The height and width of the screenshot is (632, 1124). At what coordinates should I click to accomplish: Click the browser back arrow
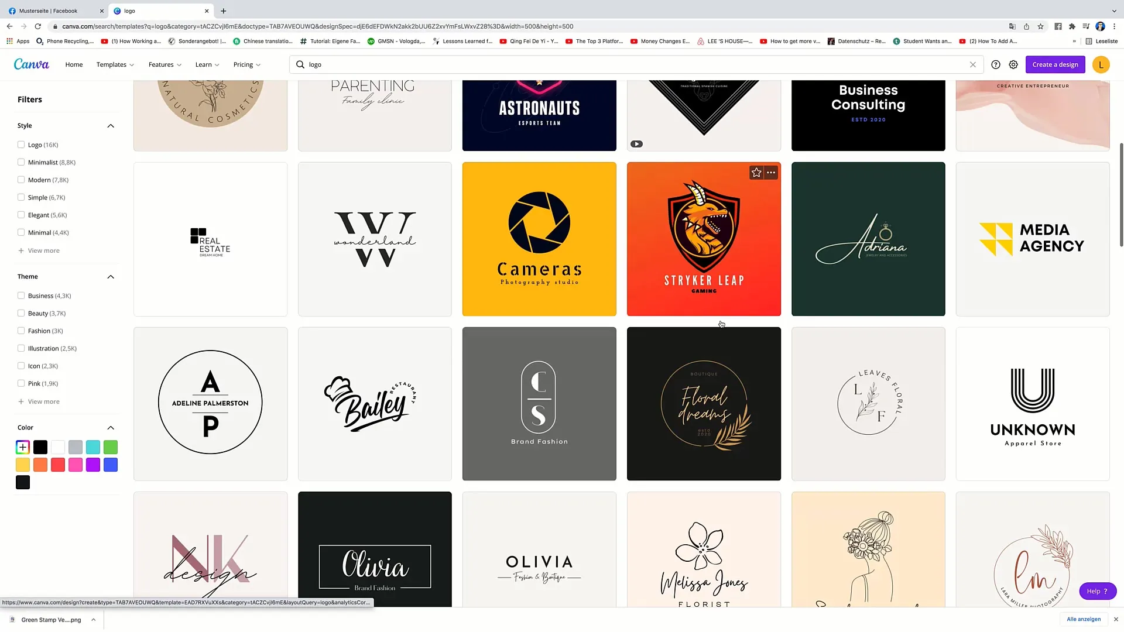[x=9, y=26]
